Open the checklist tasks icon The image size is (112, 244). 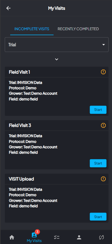point(57,237)
